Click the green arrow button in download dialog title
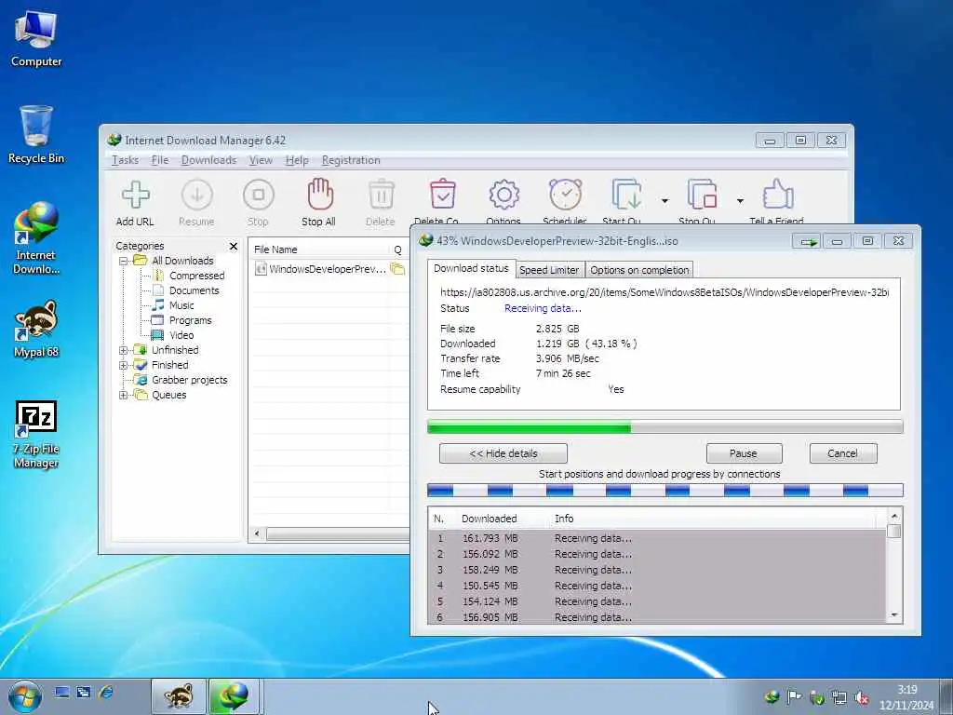The image size is (953, 715). tap(808, 242)
